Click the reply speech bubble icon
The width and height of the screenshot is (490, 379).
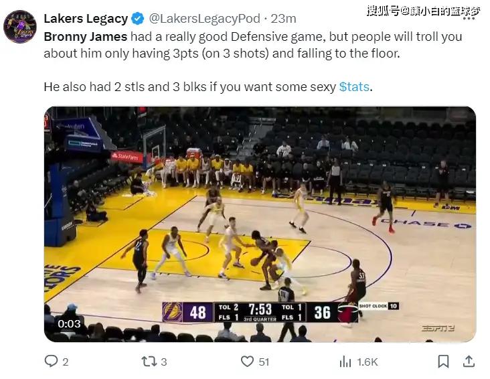(x=52, y=362)
